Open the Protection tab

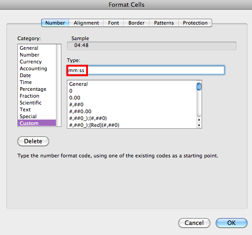(x=195, y=23)
